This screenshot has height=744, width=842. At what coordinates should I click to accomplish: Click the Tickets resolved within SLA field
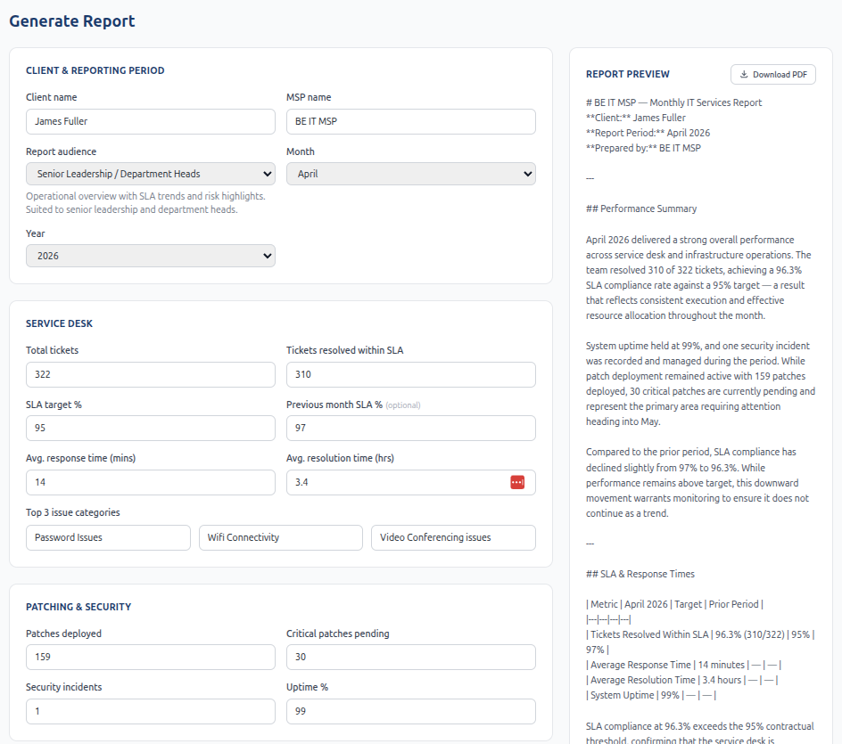pos(410,374)
